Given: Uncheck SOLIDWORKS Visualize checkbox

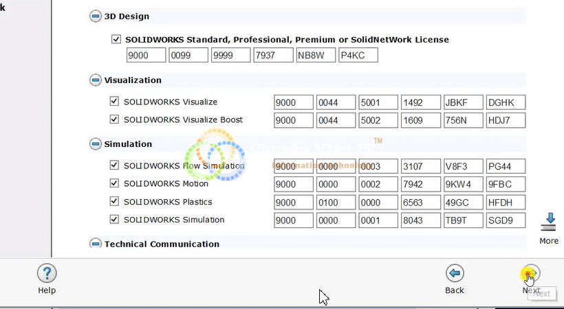Looking at the screenshot, I should (x=114, y=102).
